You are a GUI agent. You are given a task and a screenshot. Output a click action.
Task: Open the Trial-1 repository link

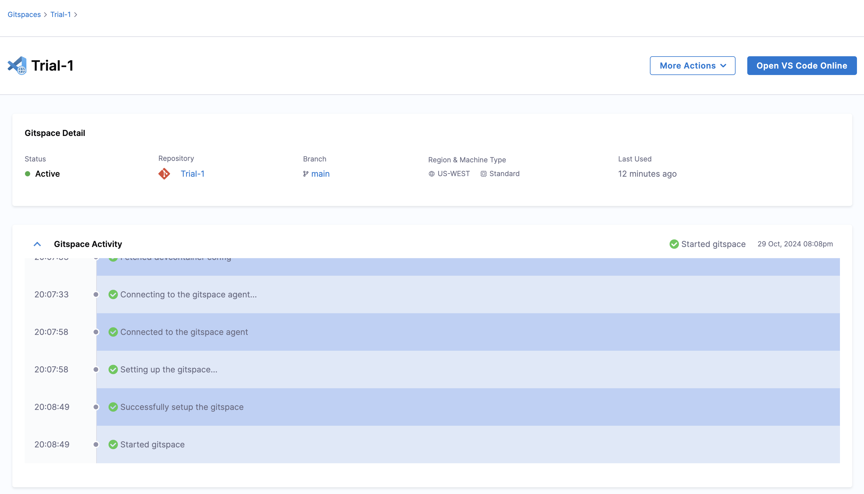192,174
